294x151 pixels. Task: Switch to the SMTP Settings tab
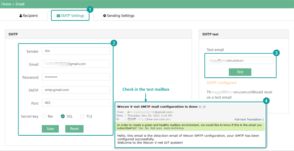coord(70,16)
